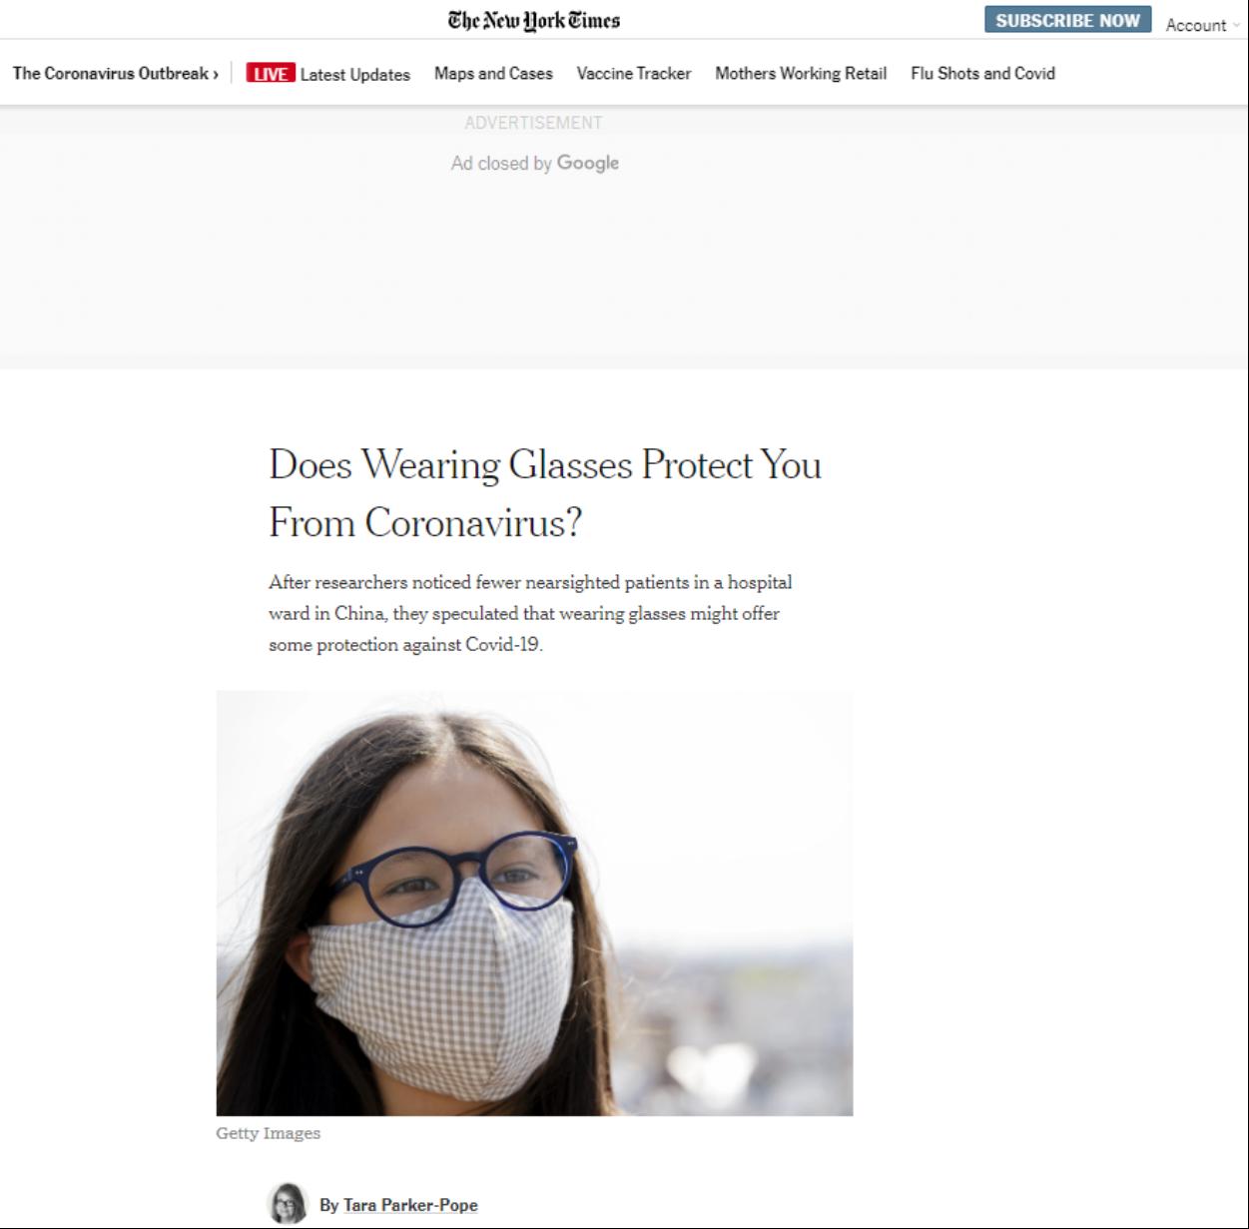Screen dimensions: 1249x1229
Task: Open Tara Parker-Pope author page
Action: tap(410, 1205)
